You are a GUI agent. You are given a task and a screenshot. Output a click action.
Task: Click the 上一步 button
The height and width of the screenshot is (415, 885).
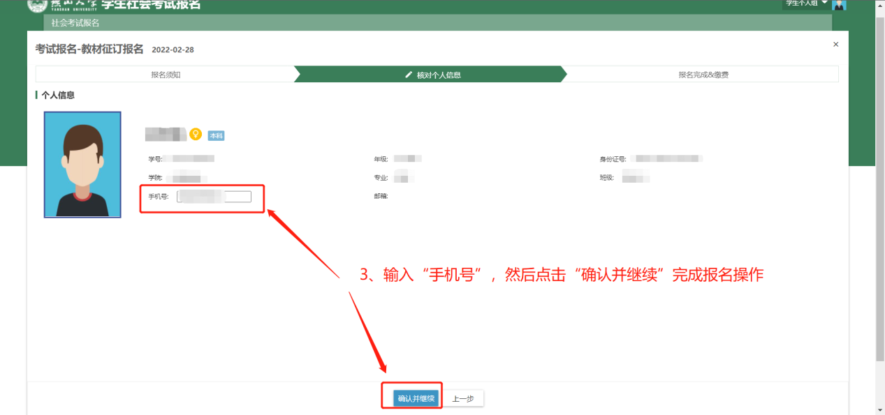(x=463, y=399)
